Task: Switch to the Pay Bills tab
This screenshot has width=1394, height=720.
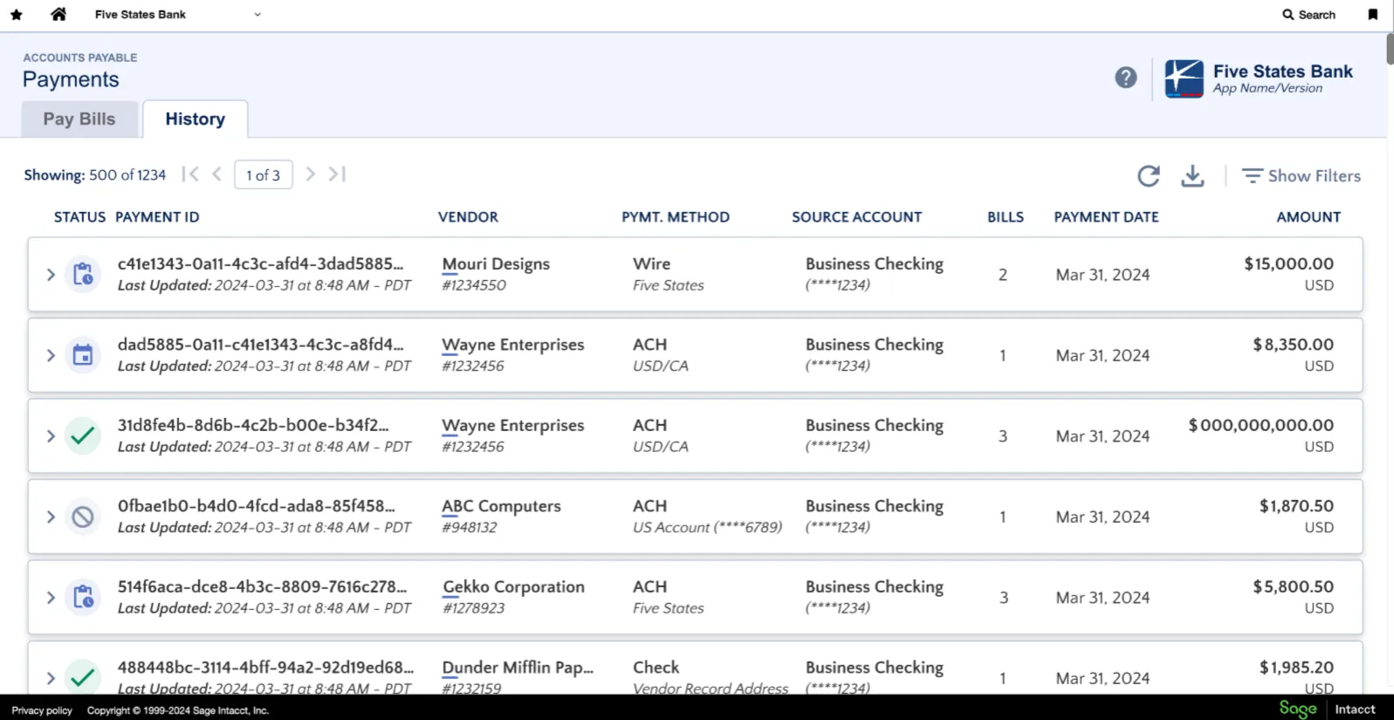Action: pos(79,119)
